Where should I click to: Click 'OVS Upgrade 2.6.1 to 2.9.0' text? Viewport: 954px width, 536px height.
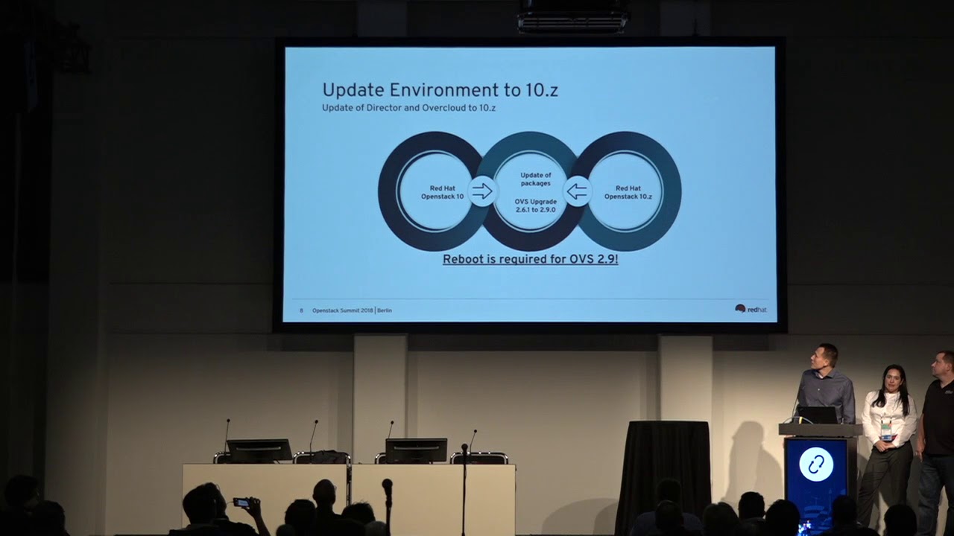pyautogui.click(x=535, y=206)
